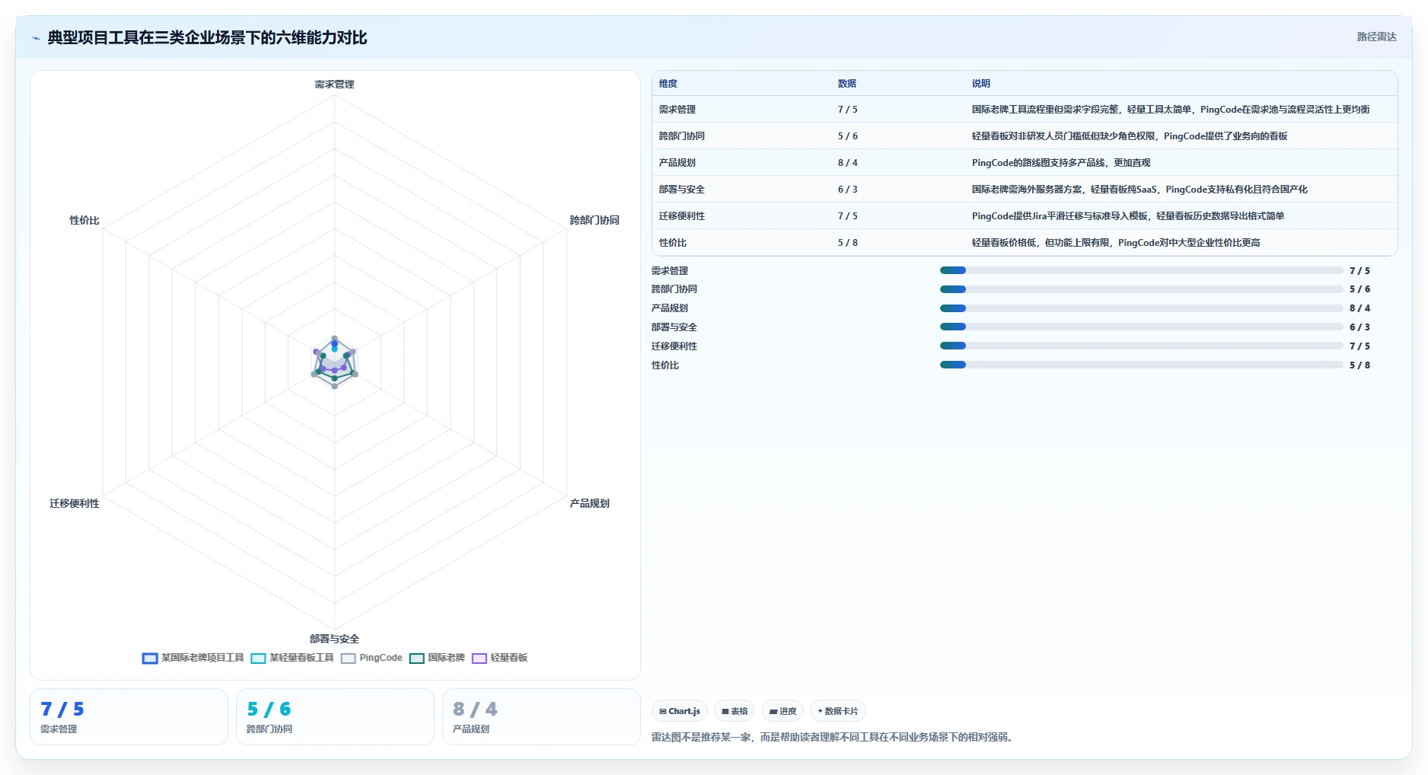Click the description starting 轻量看板对非研发人员
The image size is (1428, 775).
1130,136
